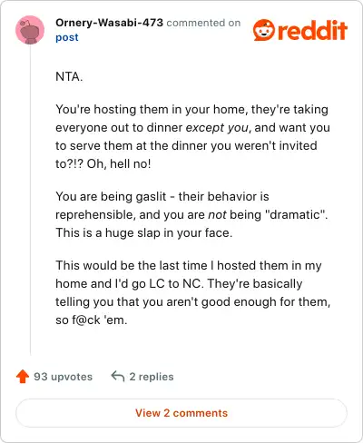Click the "View 2 comments" button
The width and height of the screenshot is (363, 443).
(x=181, y=413)
